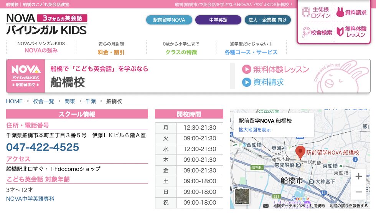This screenshot has height=213, width=376.
Task: Click the 船橋校 heading in banner
Action: 68,83
